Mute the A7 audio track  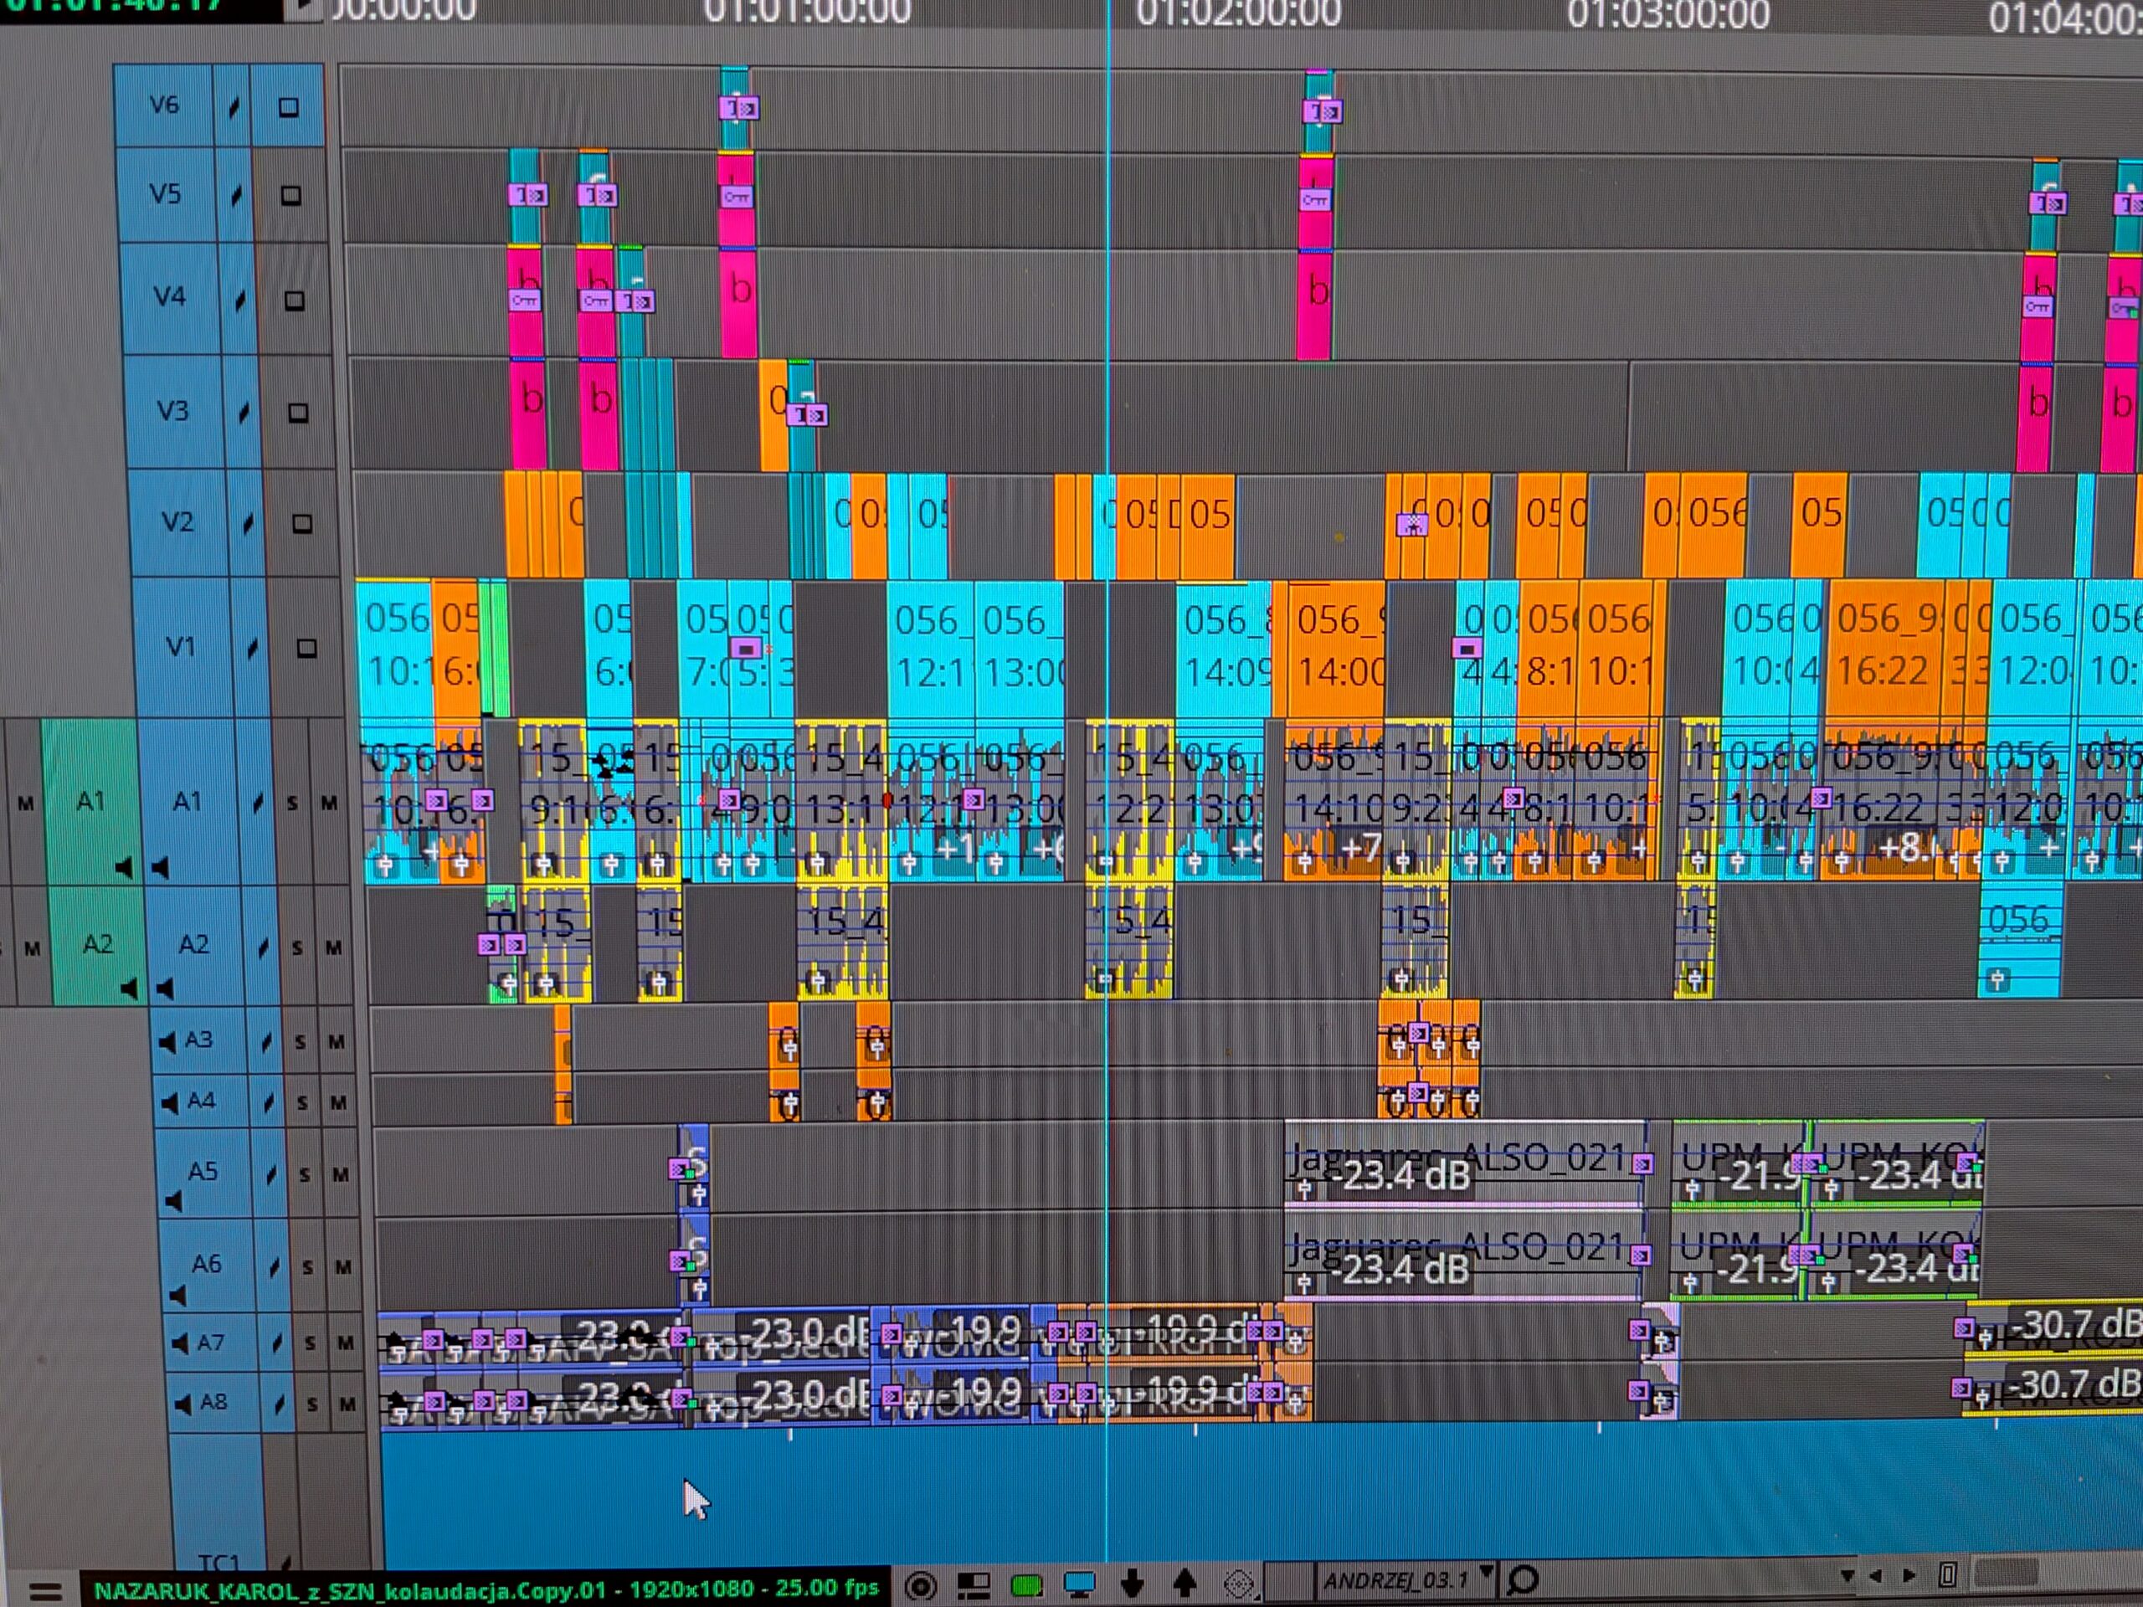pos(345,1343)
